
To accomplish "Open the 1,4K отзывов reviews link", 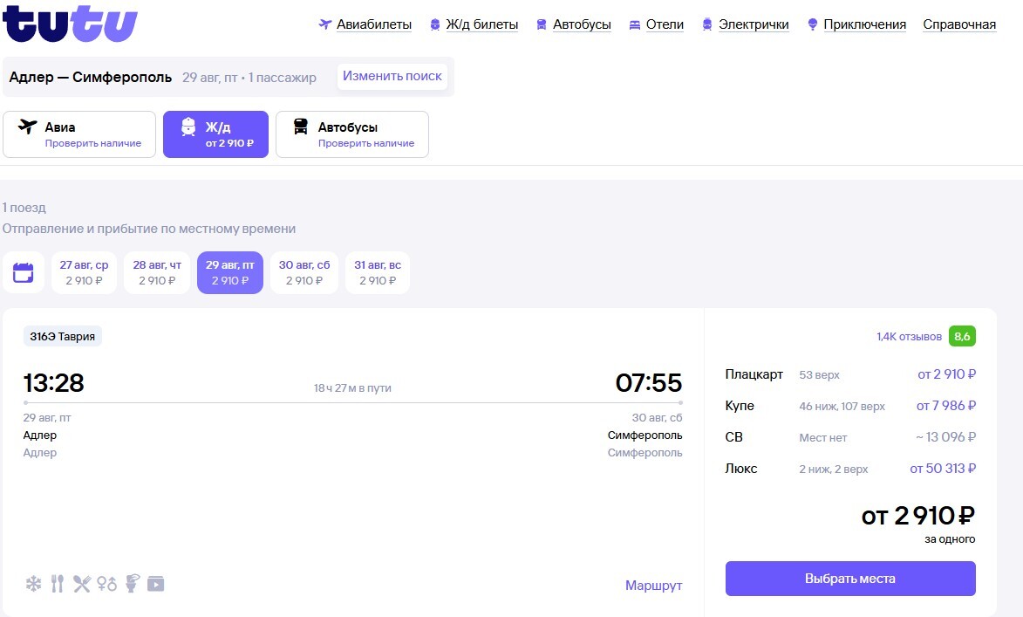I will 909,336.
